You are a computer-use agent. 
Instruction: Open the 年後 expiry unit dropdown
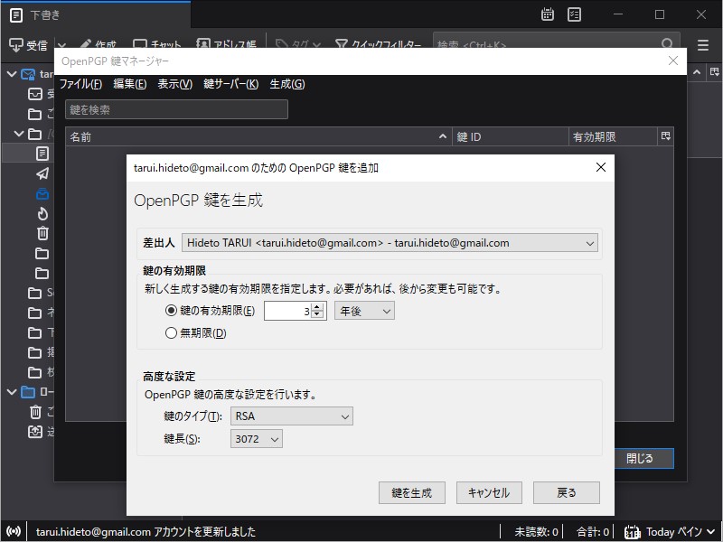click(363, 309)
